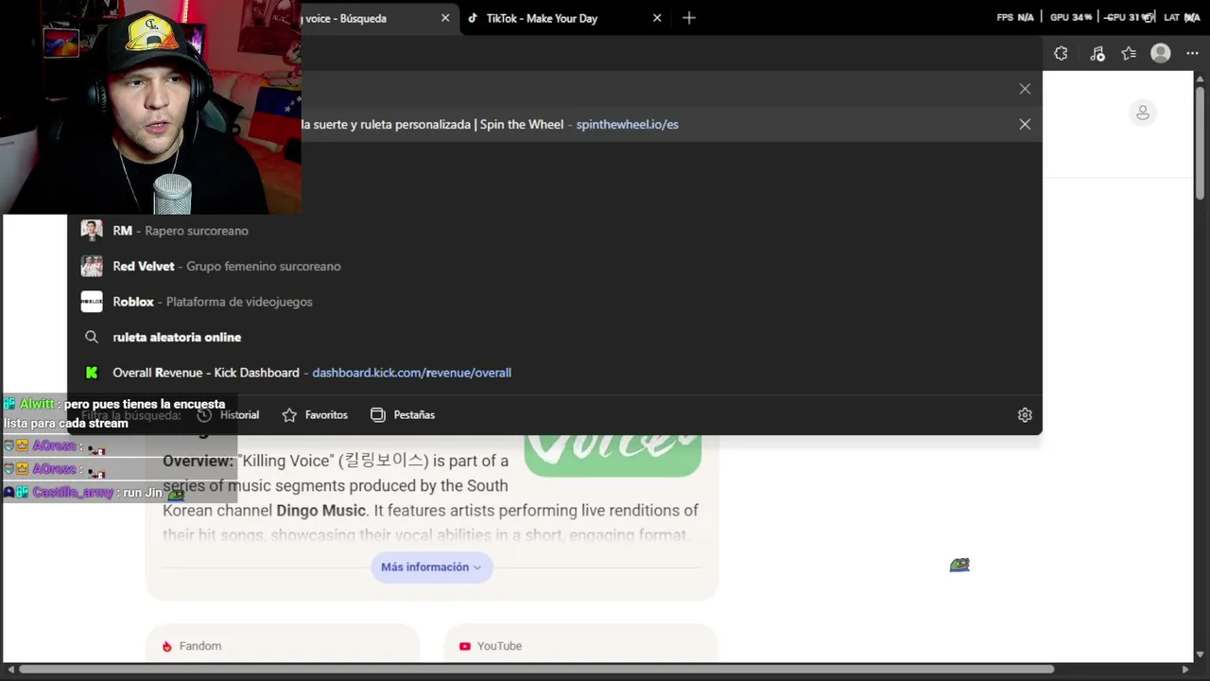Open the Fandom result card
Image resolution: width=1210 pixels, height=681 pixels.
pyautogui.click(x=283, y=645)
